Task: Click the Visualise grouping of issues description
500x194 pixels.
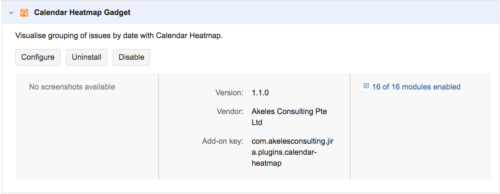Action: 119,36
